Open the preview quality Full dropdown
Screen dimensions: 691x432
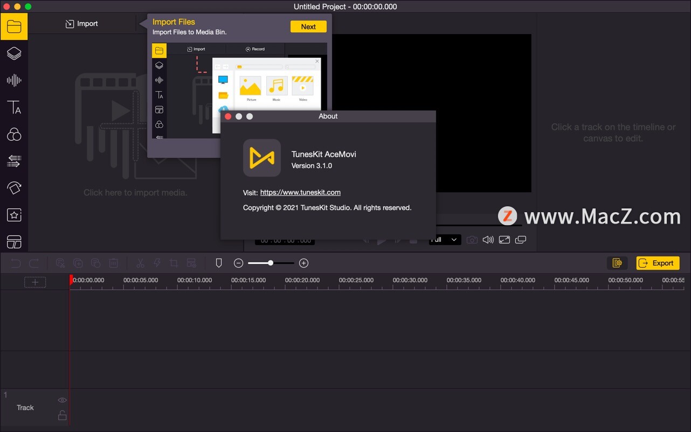coord(445,240)
